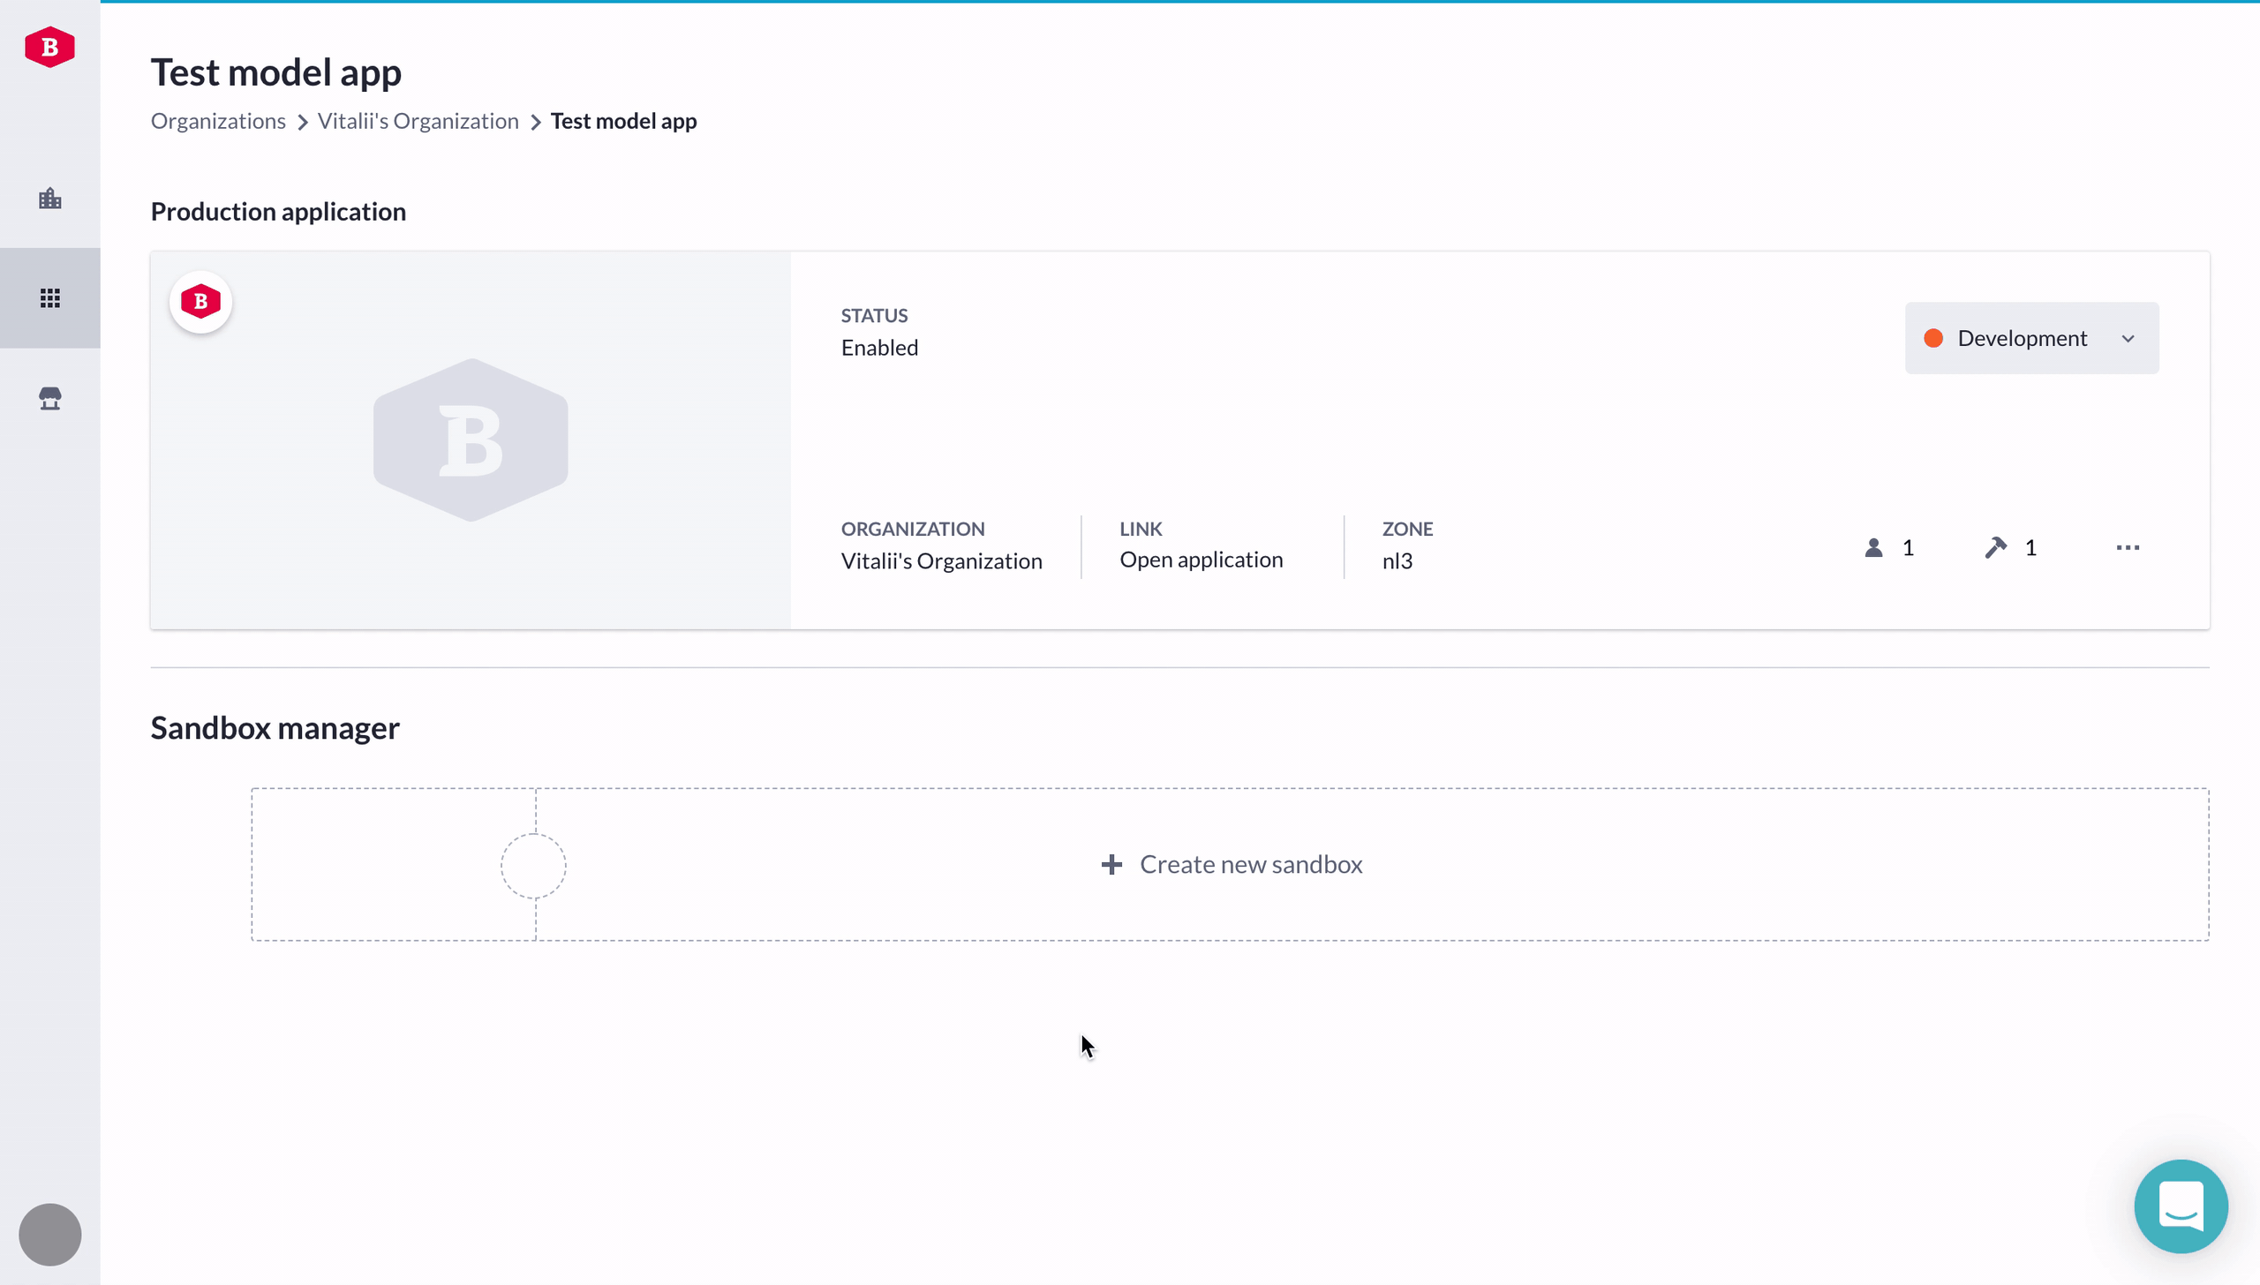
Task: Click the nl3 zone value
Action: point(1397,561)
